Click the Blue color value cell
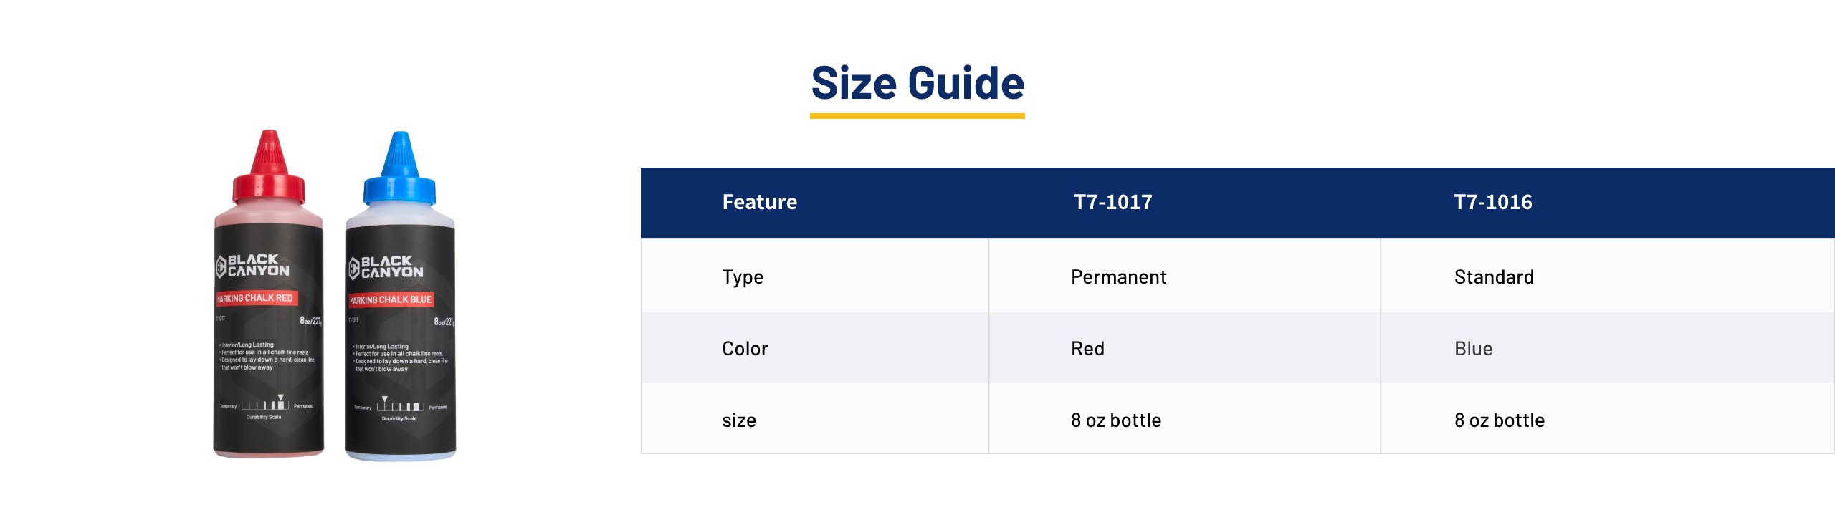This screenshot has width=1835, height=510. point(1473,349)
